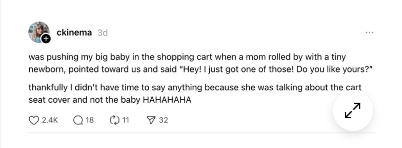402x148 pixels.
Task: Click the 32 shares count
Action: (163, 120)
